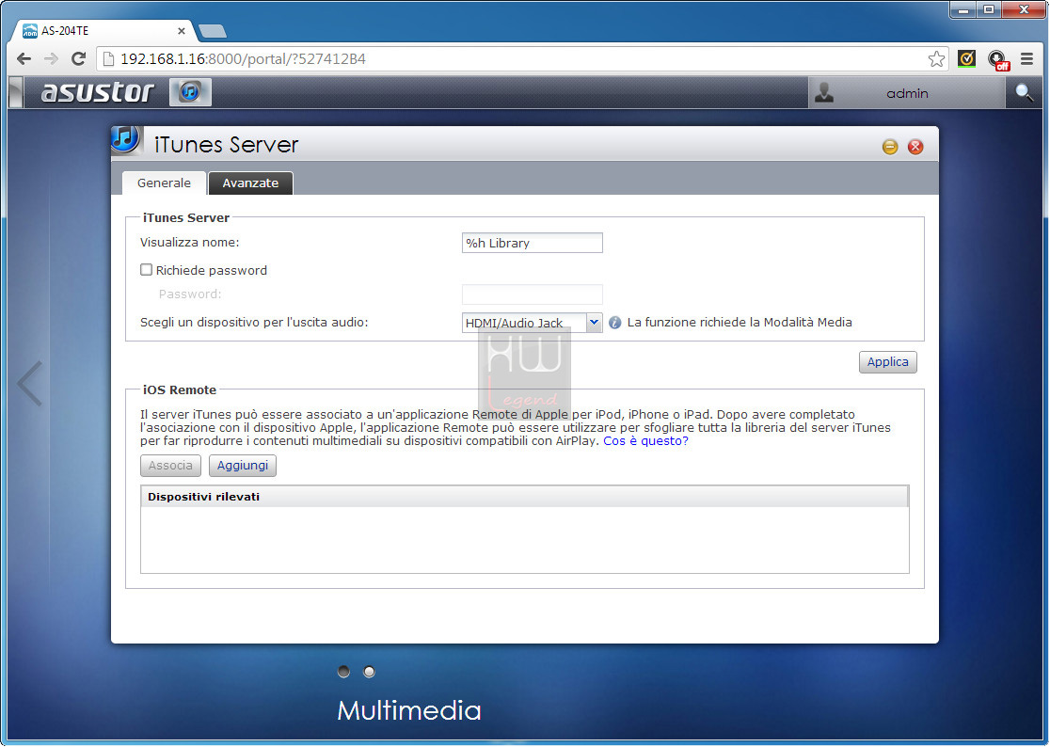
Task: Click "Scegli un dispositivo per l'uscita audio:" label
Action: point(254,323)
